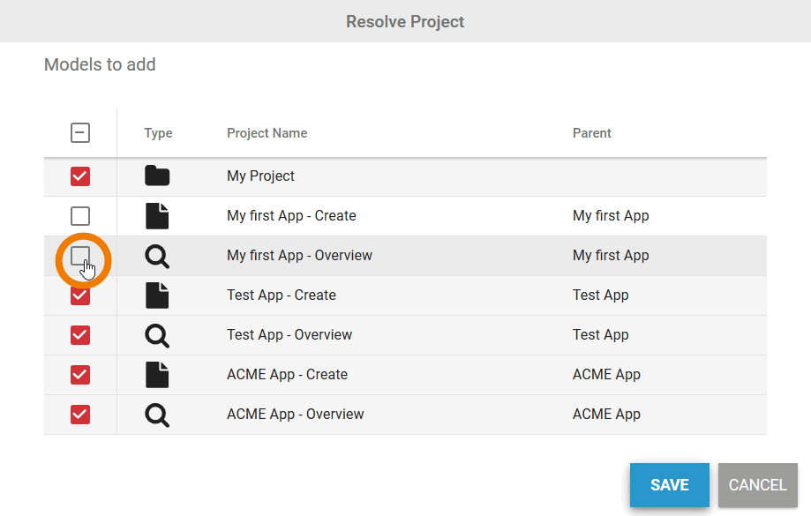This screenshot has width=811, height=516.
Task: Click the magnifier icon for Test App - Overview
Action: coord(157,334)
